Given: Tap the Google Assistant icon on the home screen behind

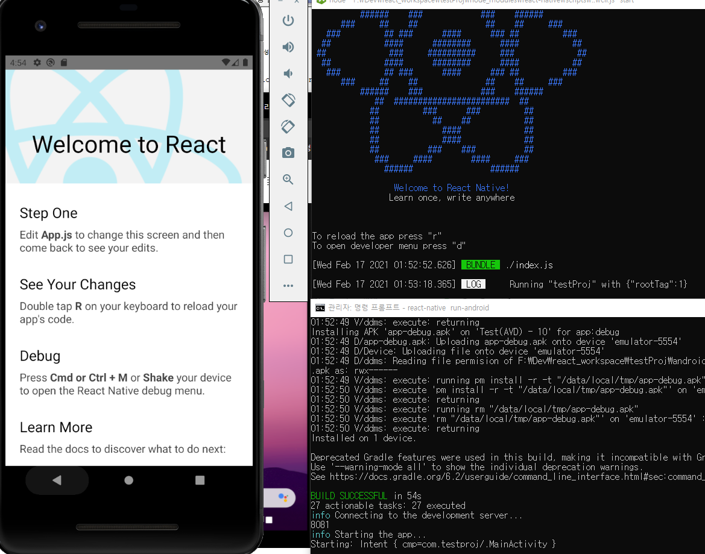Looking at the screenshot, I should click(283, 497).
